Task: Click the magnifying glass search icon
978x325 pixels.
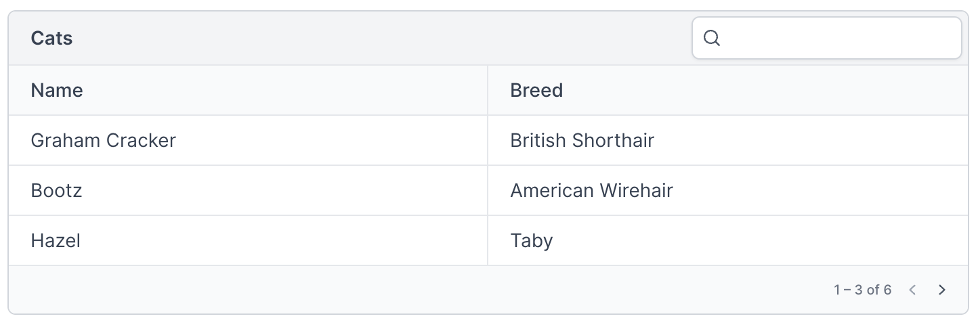Action: click(711, 38)
